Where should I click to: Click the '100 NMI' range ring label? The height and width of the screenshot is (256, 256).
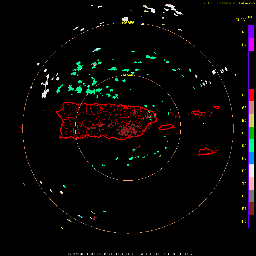[128, 22]
